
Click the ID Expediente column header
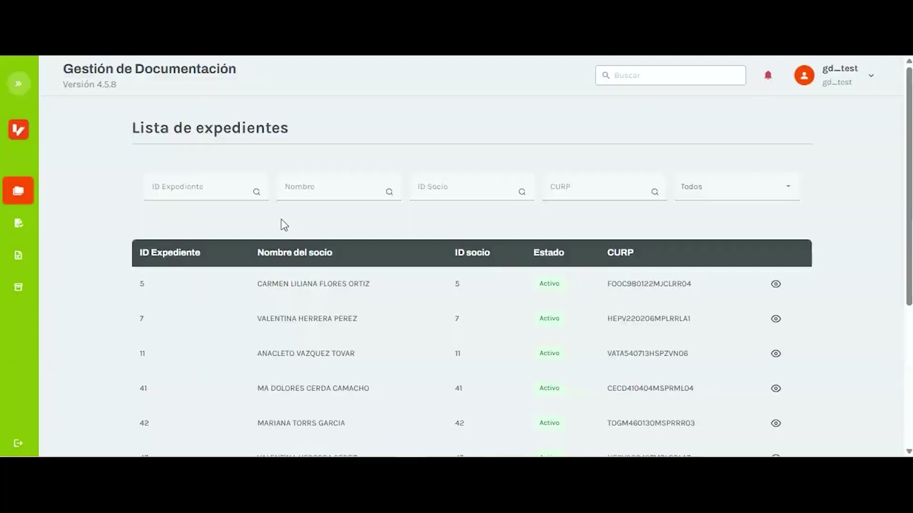170,253
